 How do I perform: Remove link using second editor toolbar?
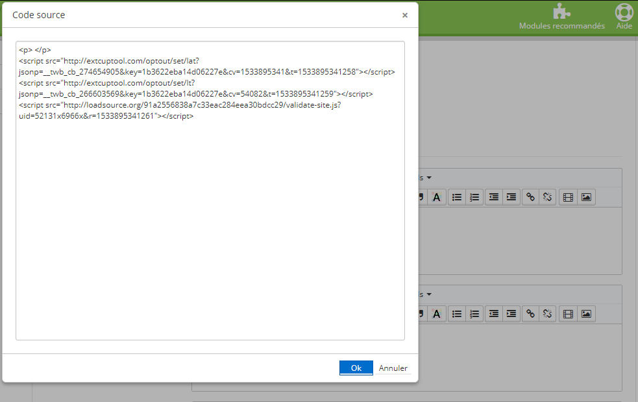click(548, 314)
